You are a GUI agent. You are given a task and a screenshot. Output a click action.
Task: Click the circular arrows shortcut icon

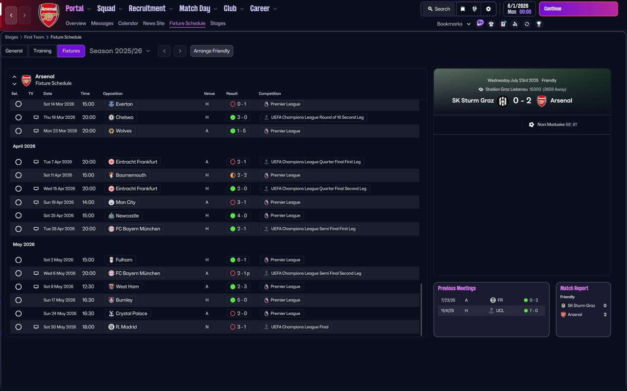[x=527, y=24]
